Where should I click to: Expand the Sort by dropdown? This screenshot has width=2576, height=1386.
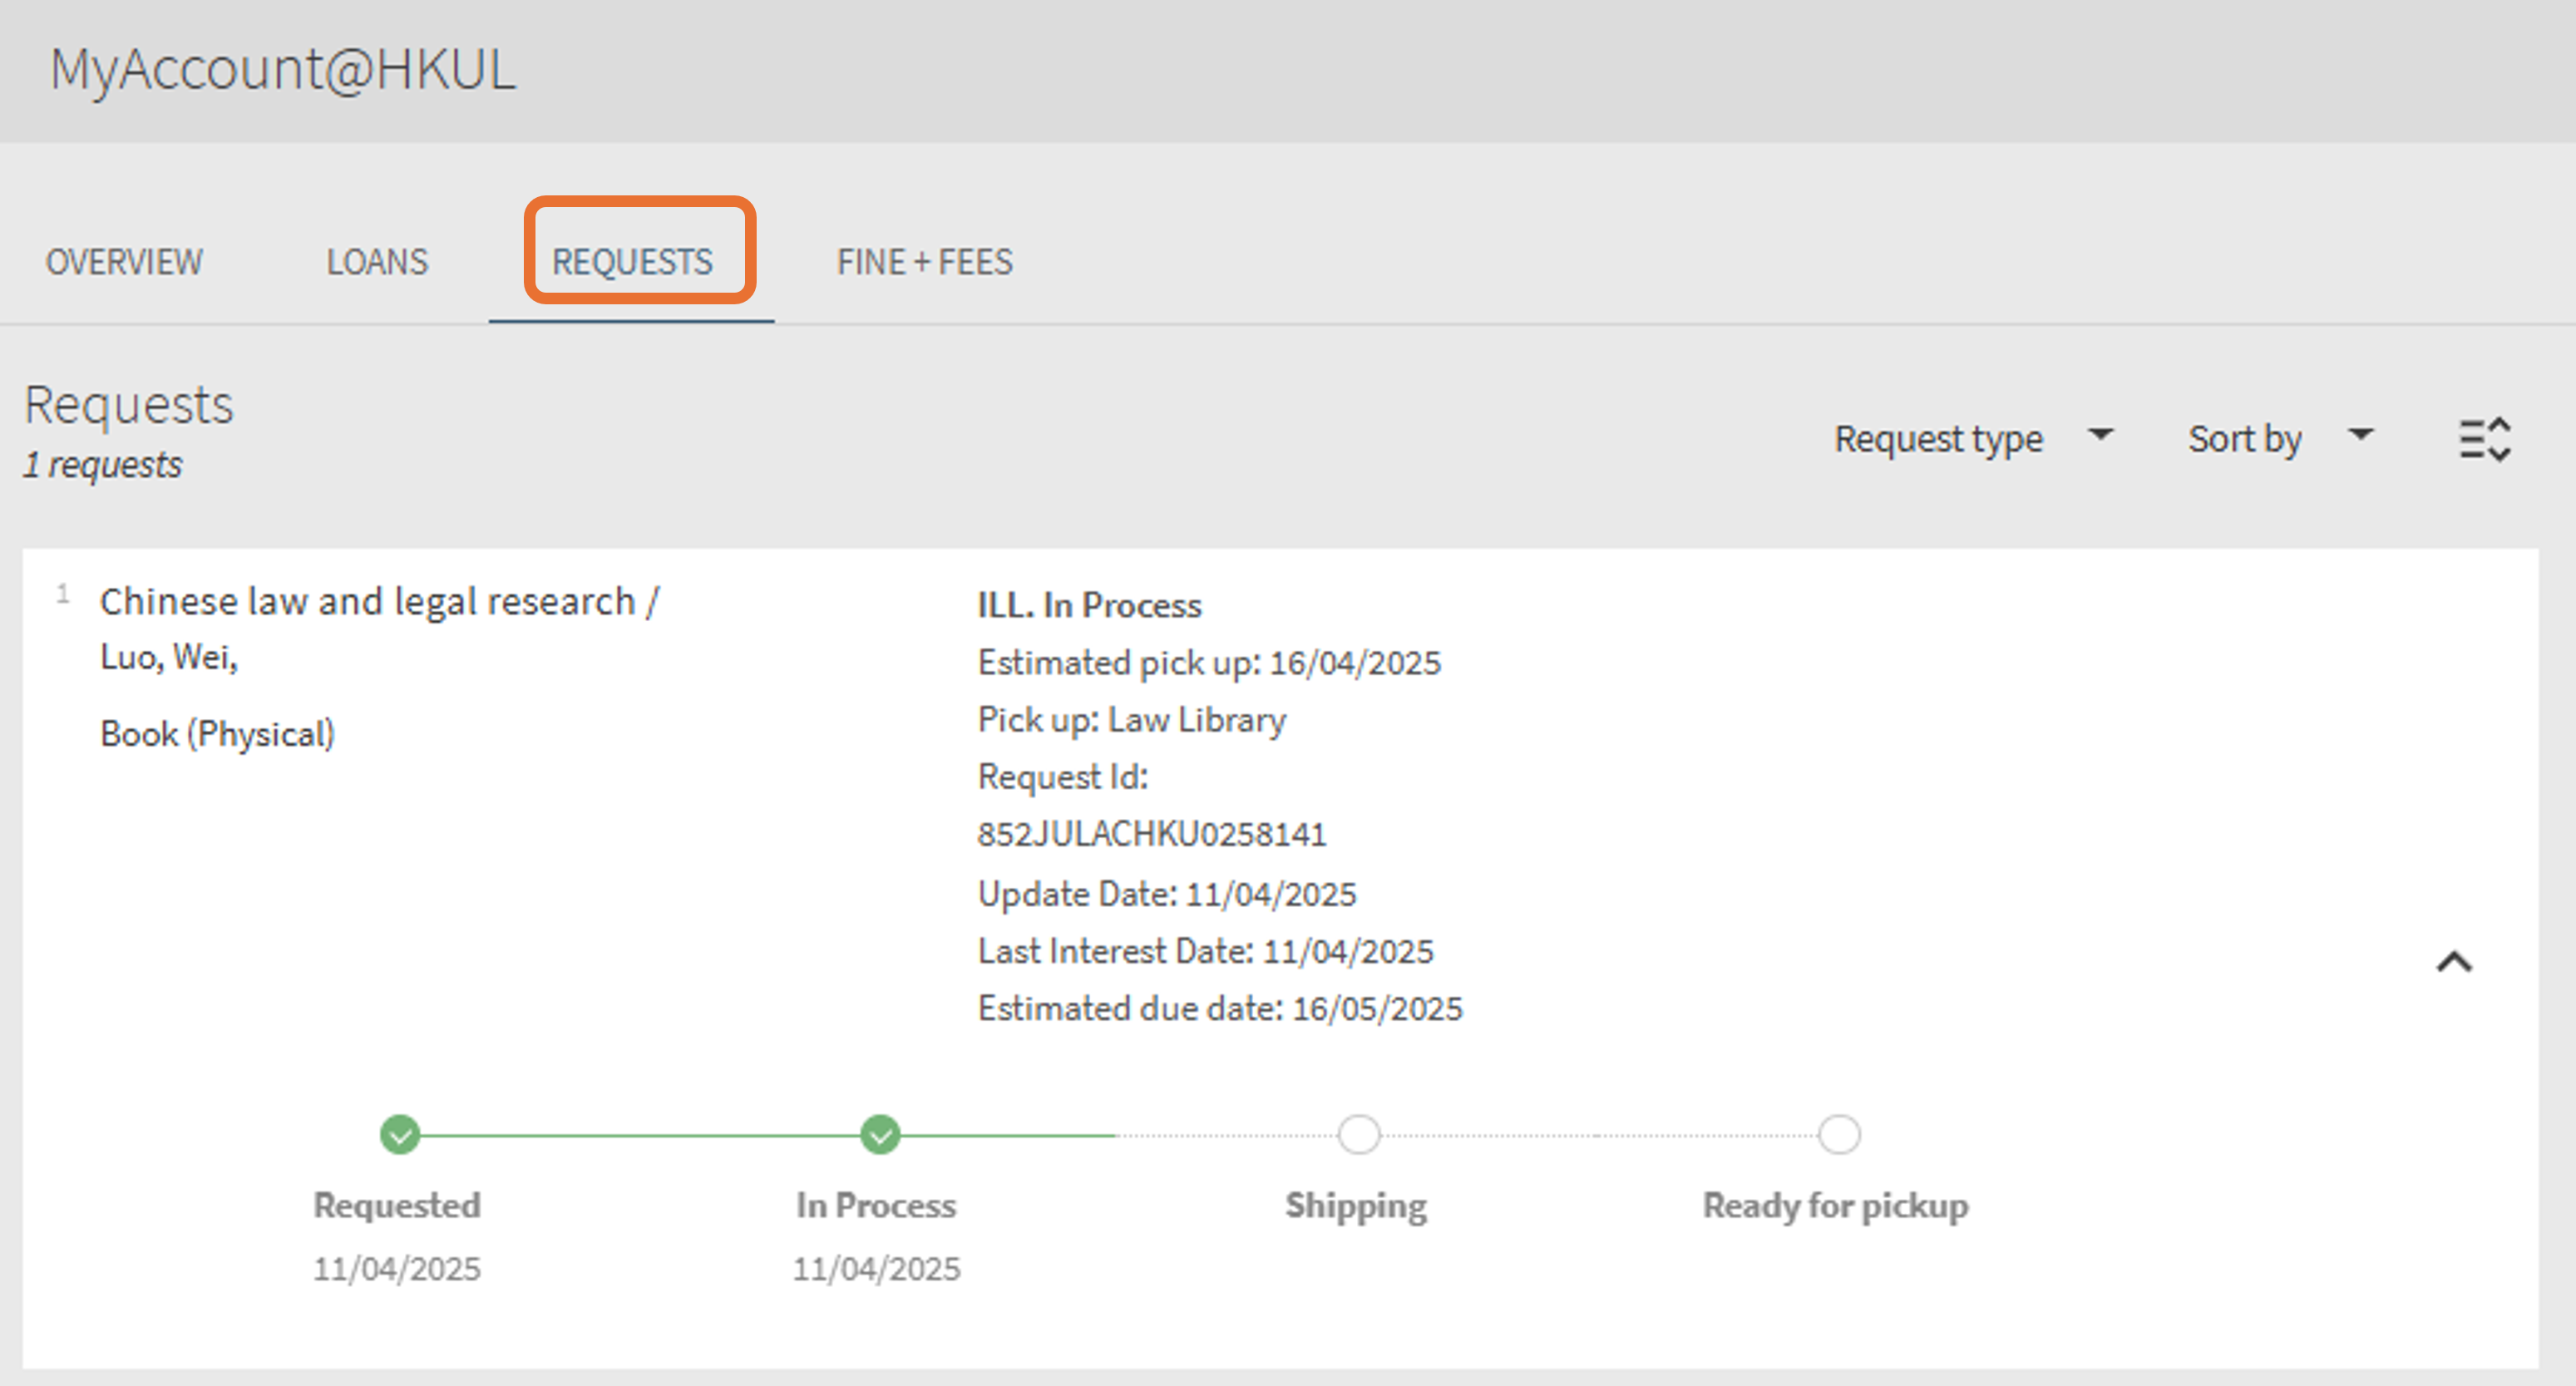[x=2244, y=439]
